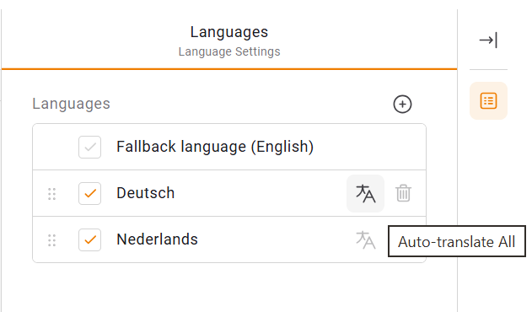Uncheck the Deutsch language checkbox
532x312 pixels.
pyautogui.click(x=89, y=193)
